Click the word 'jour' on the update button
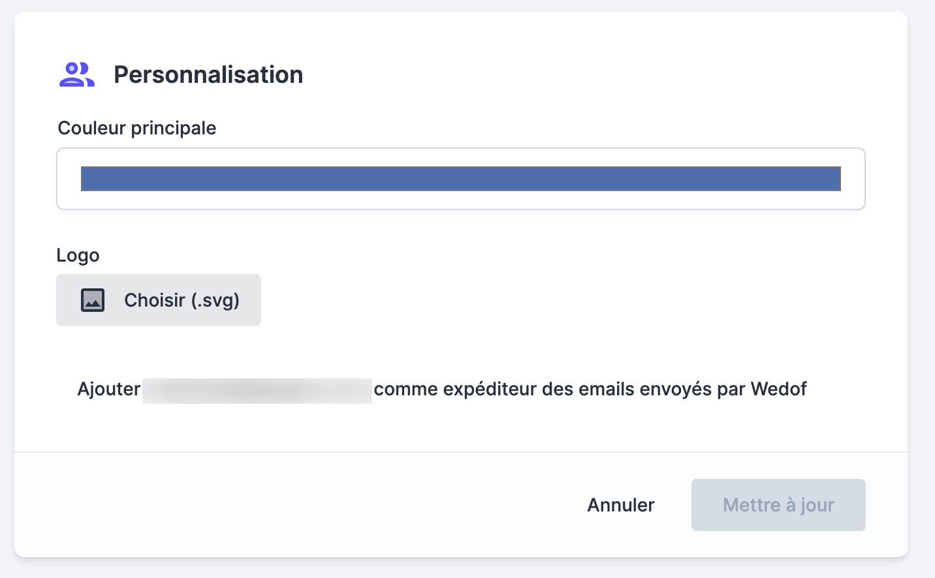 (x=817, y=505)
